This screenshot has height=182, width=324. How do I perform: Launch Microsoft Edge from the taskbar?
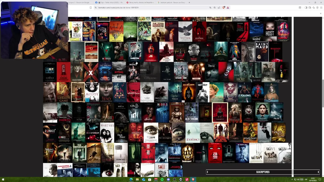coord(131,179)
